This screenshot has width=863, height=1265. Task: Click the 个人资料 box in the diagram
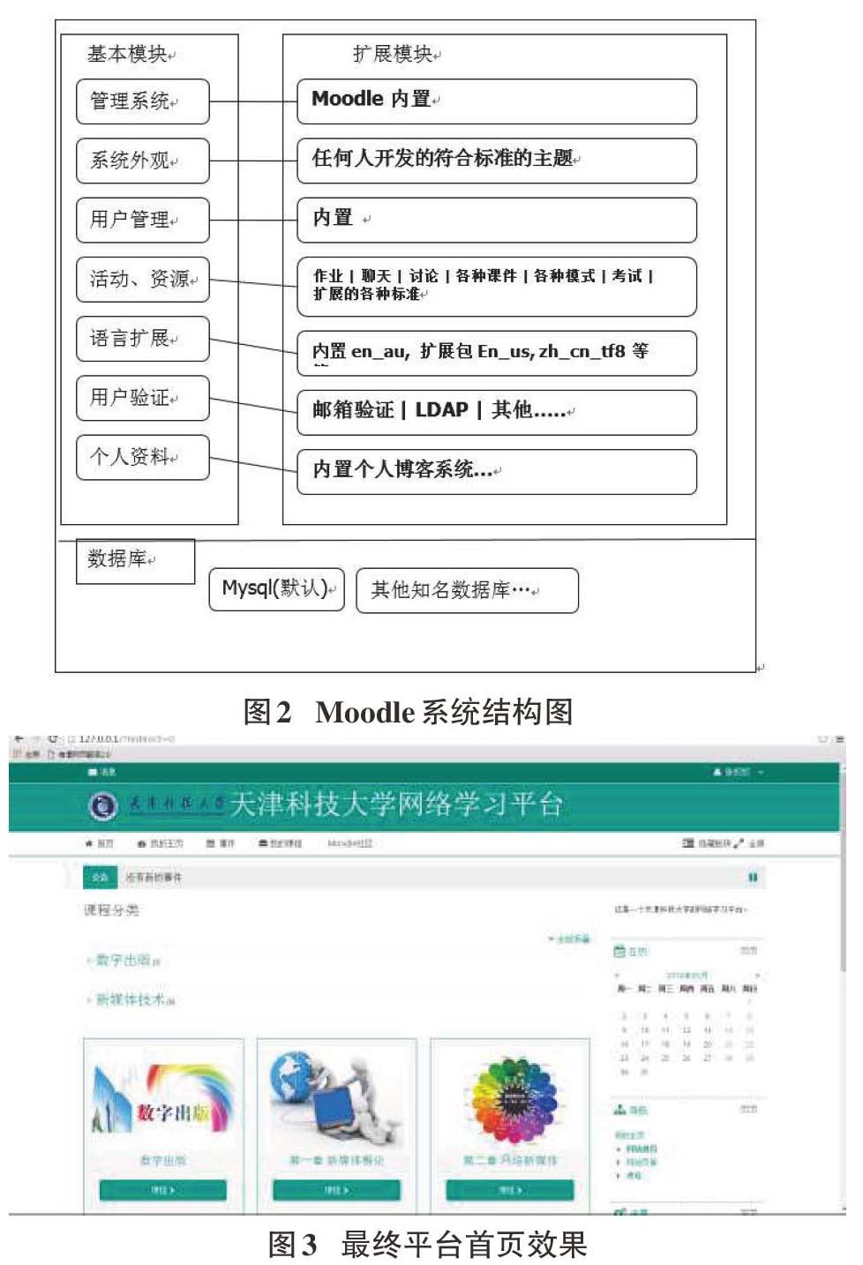142,457
